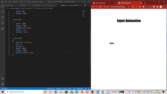The image size is (167, 94).
Task: Open Accounts menu in VS Code activity bar
Action: tap(3, 79)
